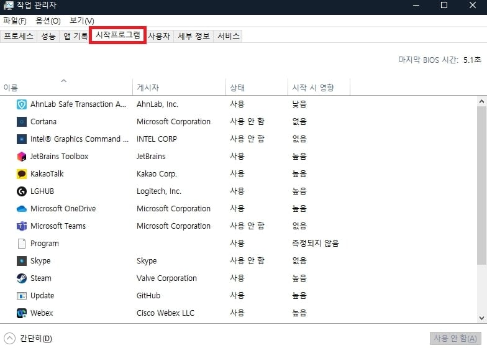Select the Webex row name
The height and width of the screenshot is (353, 487).
(42, 313)
